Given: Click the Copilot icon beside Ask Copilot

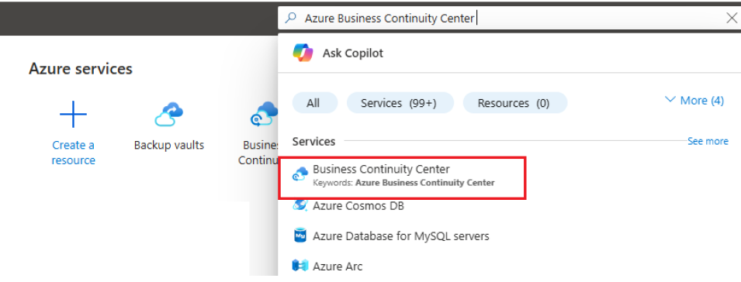Looking at the screenshot, I should 303,53.
